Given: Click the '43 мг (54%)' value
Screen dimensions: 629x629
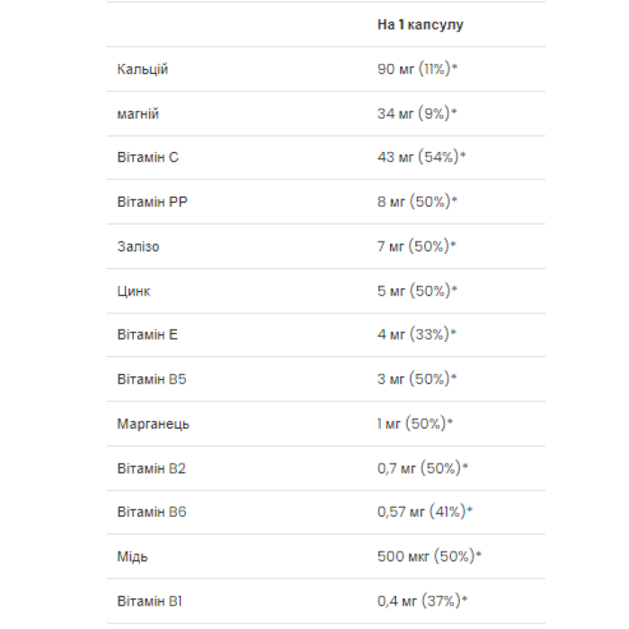Looking at the screenshot, I should tap(421, 157).
